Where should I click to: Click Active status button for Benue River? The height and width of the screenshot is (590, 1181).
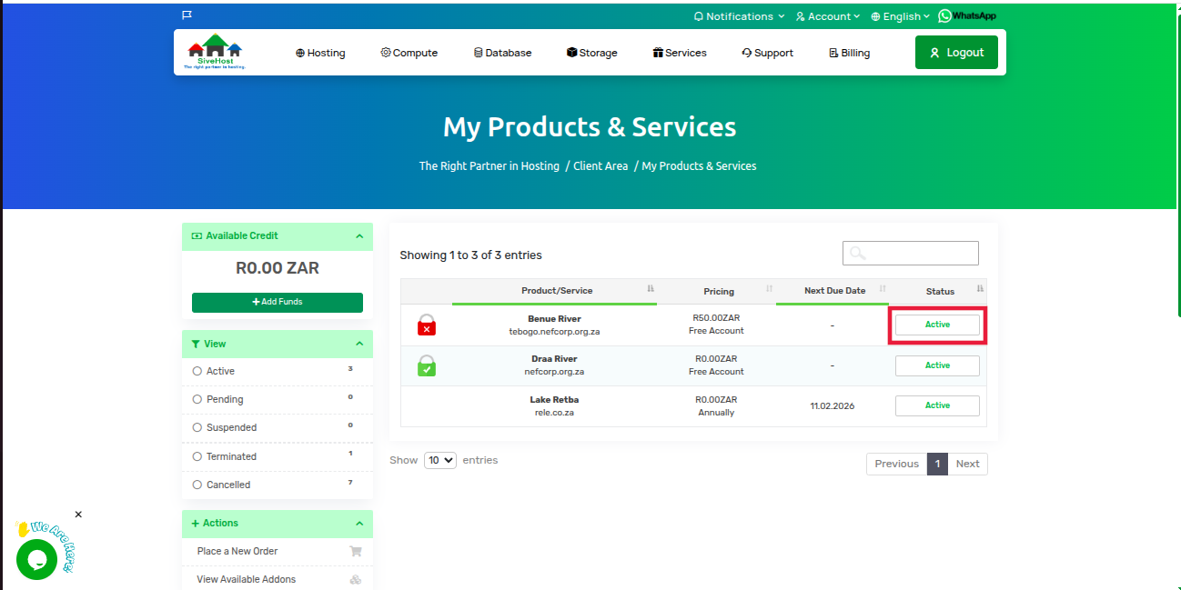pos(937,325)
